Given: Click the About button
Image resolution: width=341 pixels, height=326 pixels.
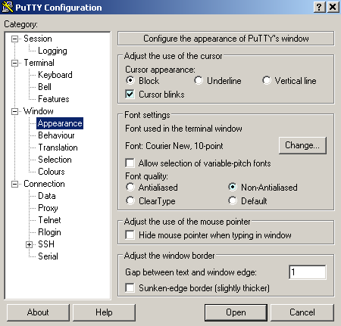Looking at the screenshot, I should [x=38, y=312].
